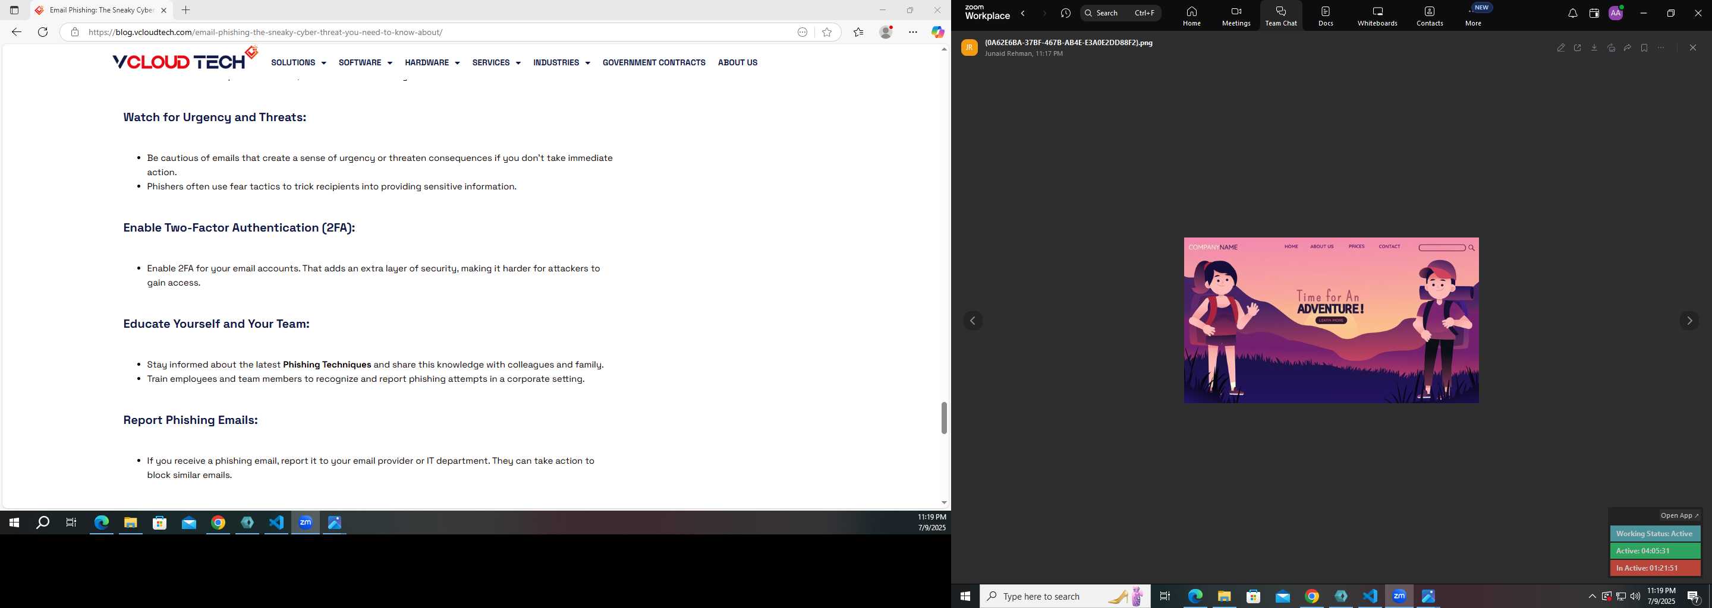Click the share-as-image icon in Zoom viewer
Screen dimensions: 1712x608
(x=1611, y=47)
